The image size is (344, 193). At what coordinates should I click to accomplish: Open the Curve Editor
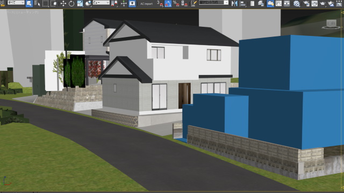278,4
